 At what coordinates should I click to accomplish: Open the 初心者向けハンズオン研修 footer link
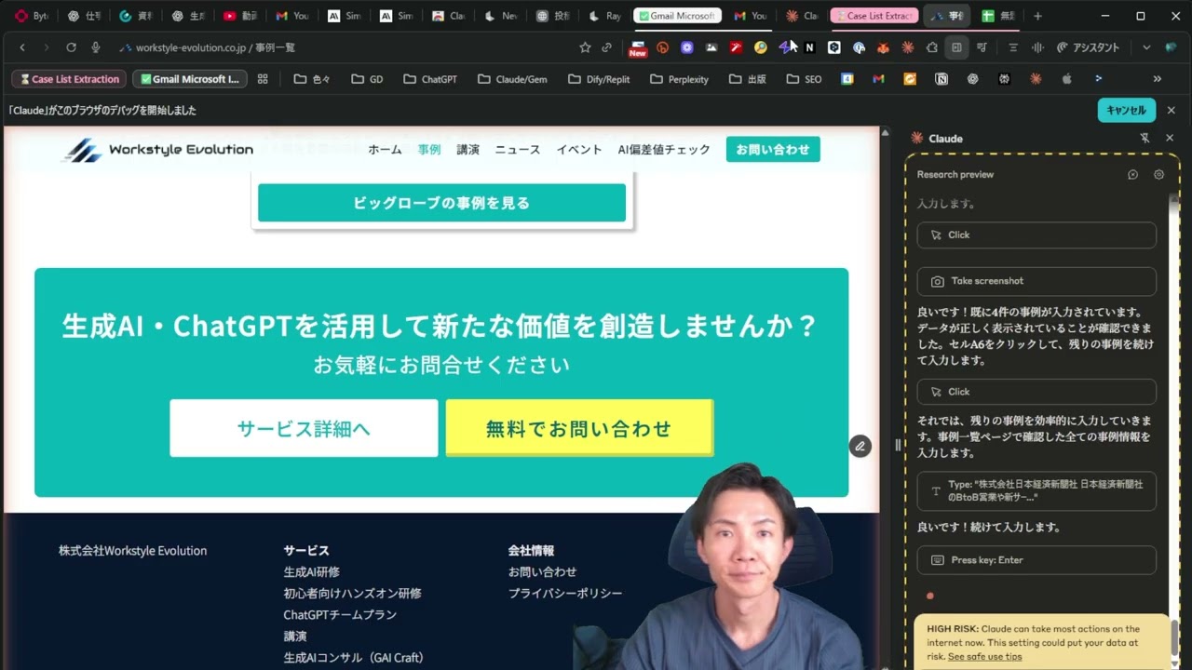[353, 594]
